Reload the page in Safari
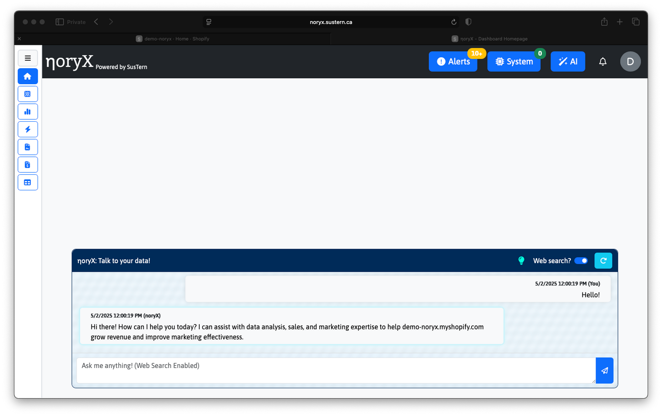 point(454,22)
